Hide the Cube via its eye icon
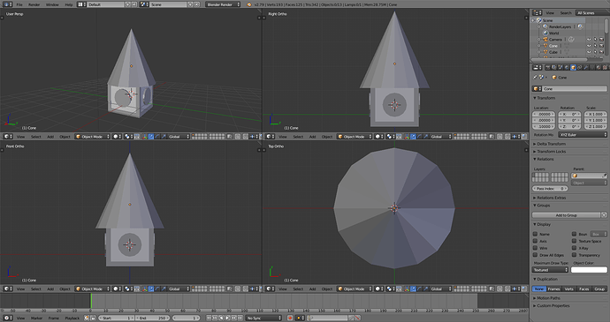Screen dimensions: 610x322 589,52
